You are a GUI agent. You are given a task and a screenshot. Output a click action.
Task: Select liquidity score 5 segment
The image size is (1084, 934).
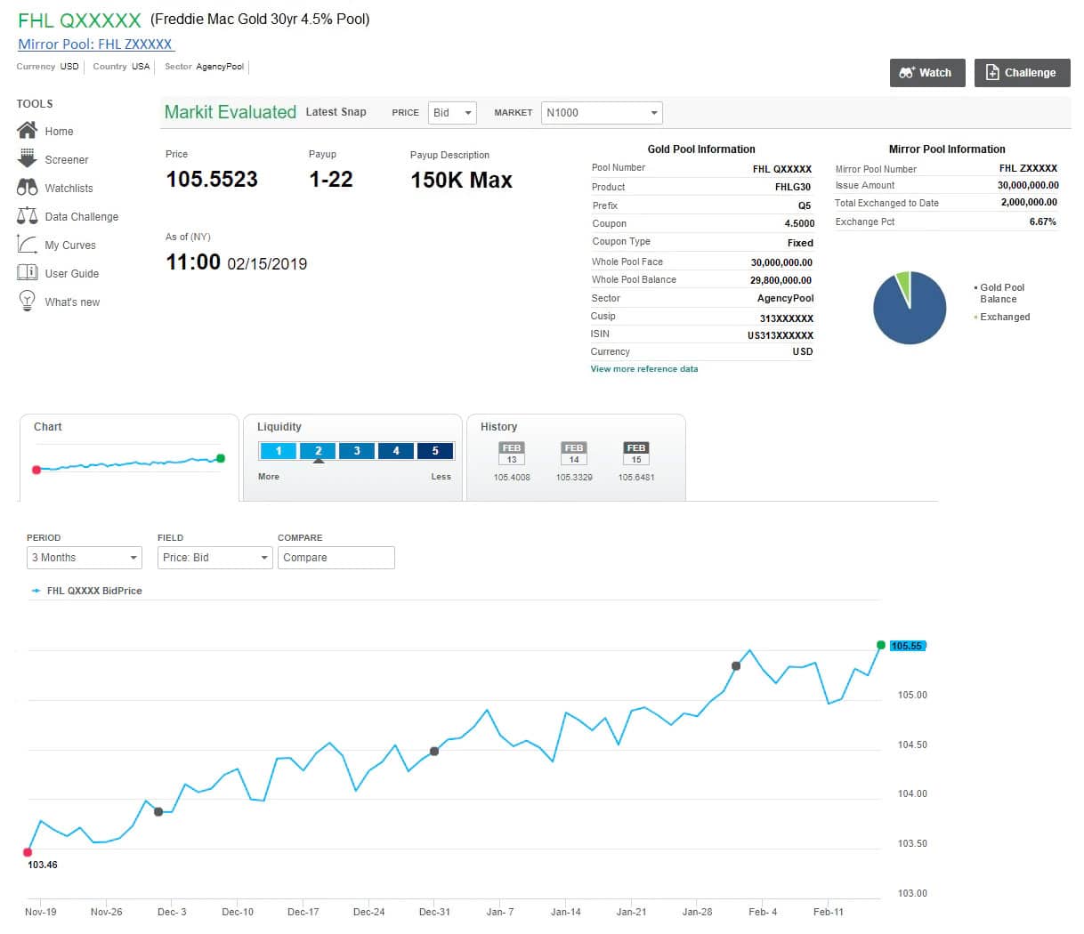[435, 451]
